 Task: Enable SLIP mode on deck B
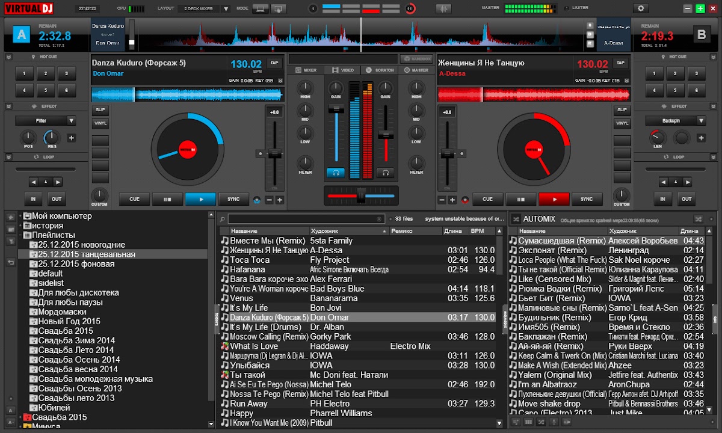[x=622, y=110]
